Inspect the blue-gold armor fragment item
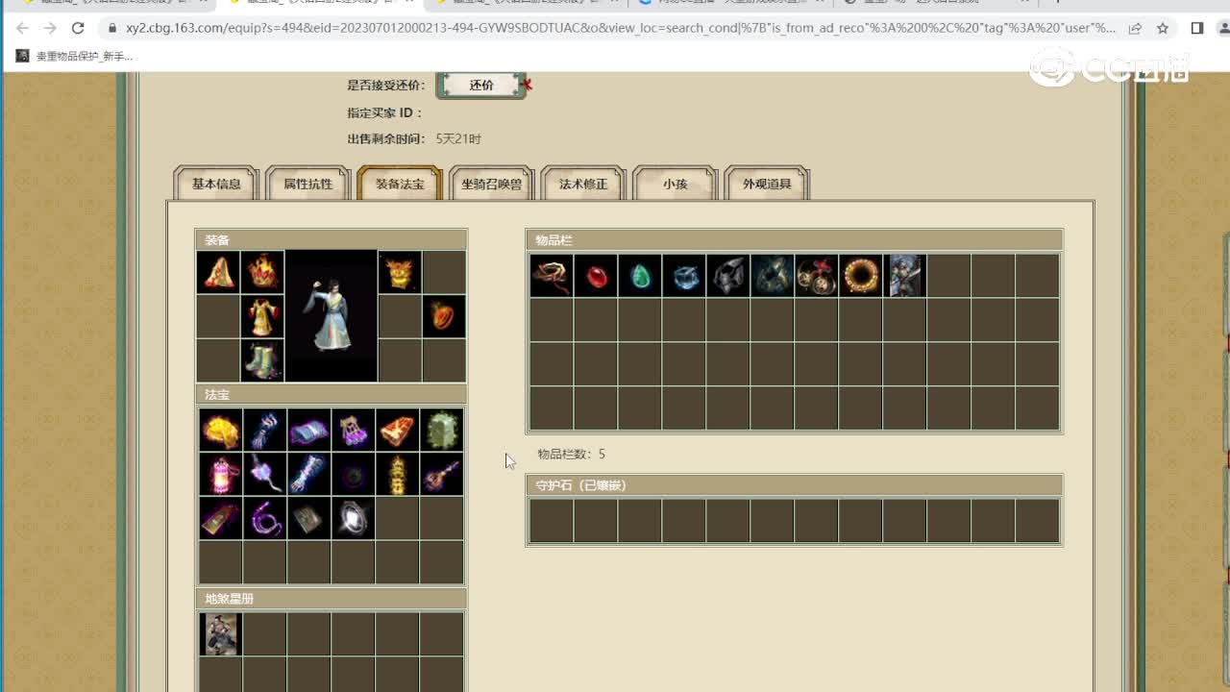Screen dimensions: 1230x692 coord(773,276)
